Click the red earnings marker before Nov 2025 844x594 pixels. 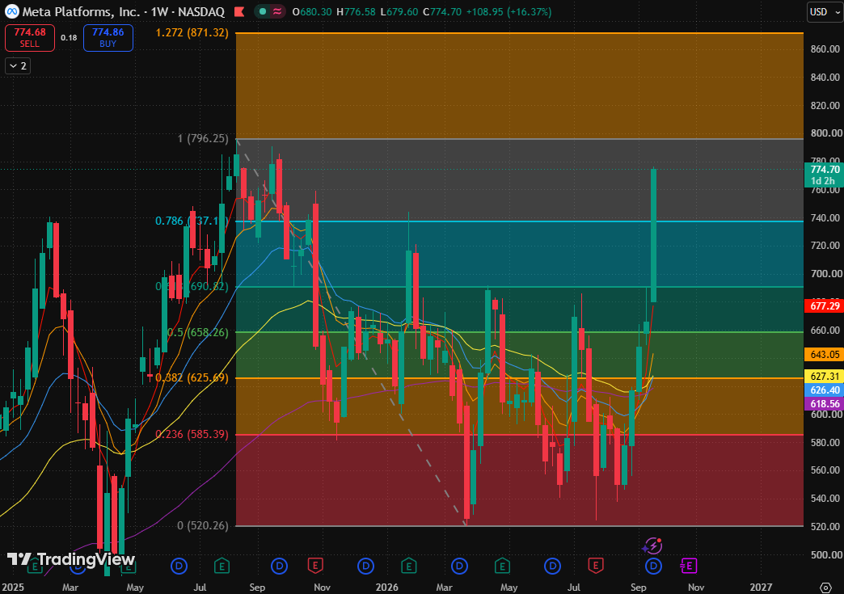315,566
